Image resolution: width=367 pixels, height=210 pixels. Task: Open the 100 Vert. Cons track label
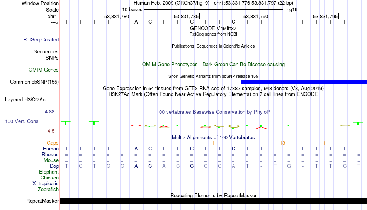click(x=22, y=121)
